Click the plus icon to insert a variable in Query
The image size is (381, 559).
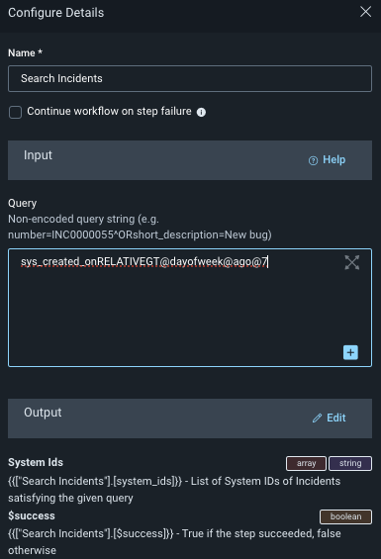(x=350, y=352)
